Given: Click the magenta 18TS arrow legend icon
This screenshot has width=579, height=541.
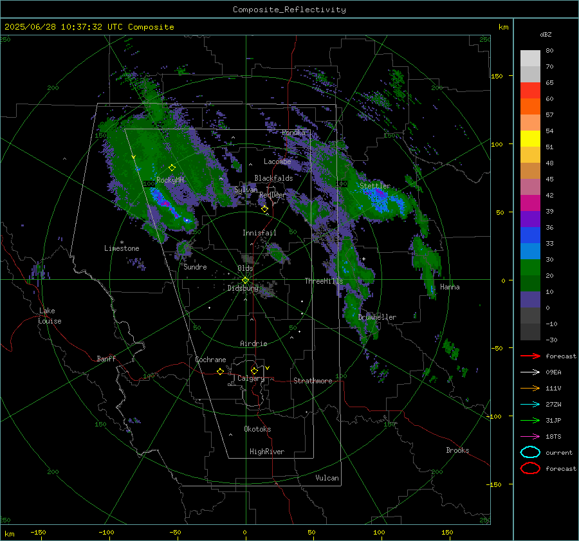Looking at the screenshot, I should (530, 437).
